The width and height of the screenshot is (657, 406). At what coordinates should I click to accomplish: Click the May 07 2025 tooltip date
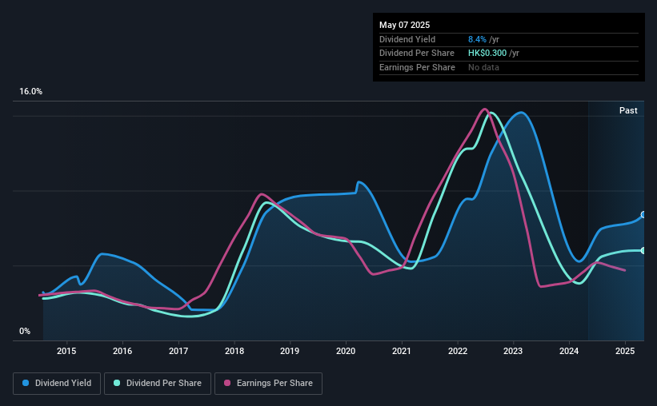[404, 25]
